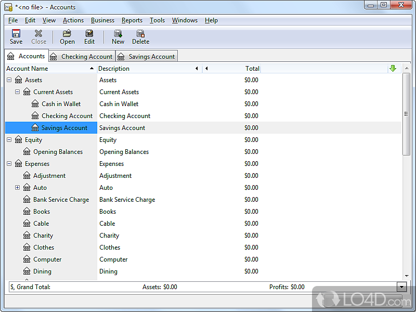Open the Reports menu
The image size is (416, 312).
click(132, 20)
